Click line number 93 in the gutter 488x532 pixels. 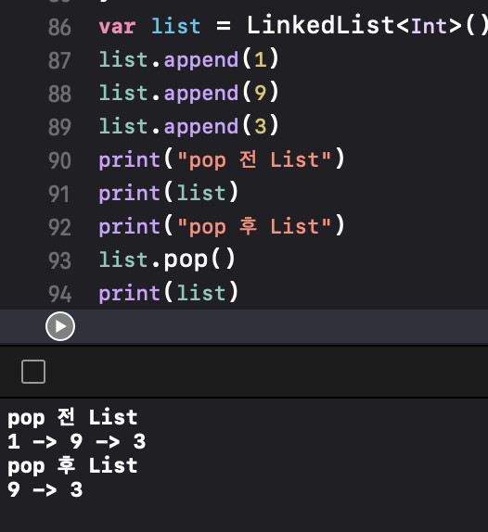coord(59,260)
